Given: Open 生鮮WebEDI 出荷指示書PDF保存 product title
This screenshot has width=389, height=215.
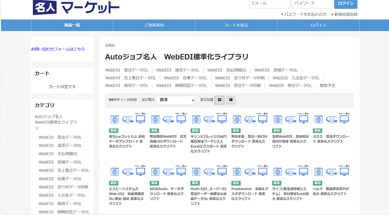Looking at the screenshot, I should click(x=290, y=141).
